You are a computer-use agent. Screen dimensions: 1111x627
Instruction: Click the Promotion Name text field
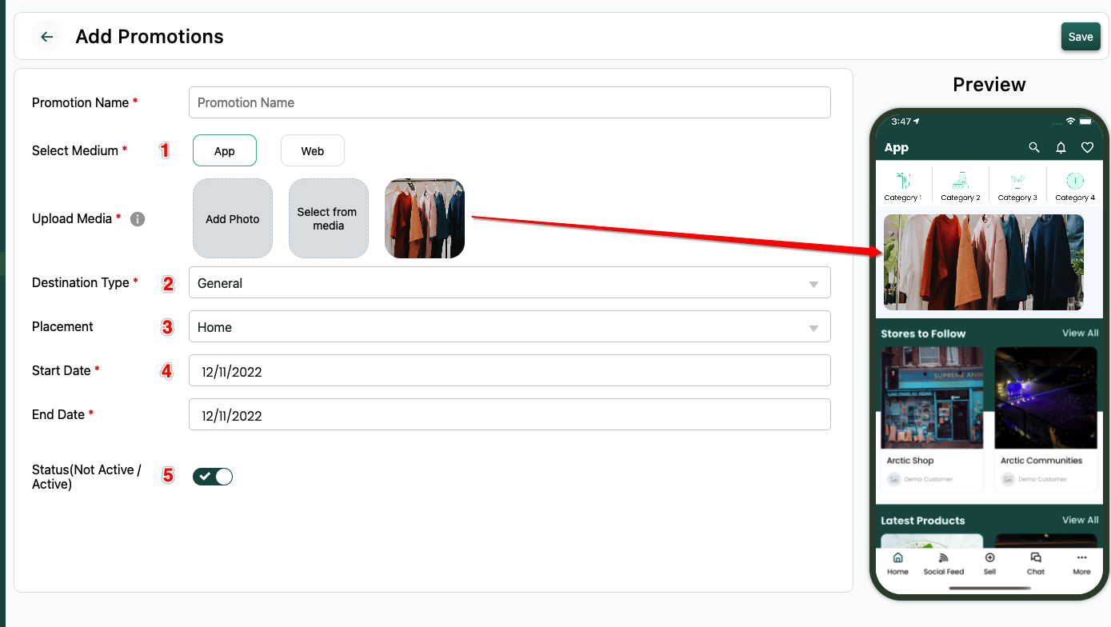(510, 102)
